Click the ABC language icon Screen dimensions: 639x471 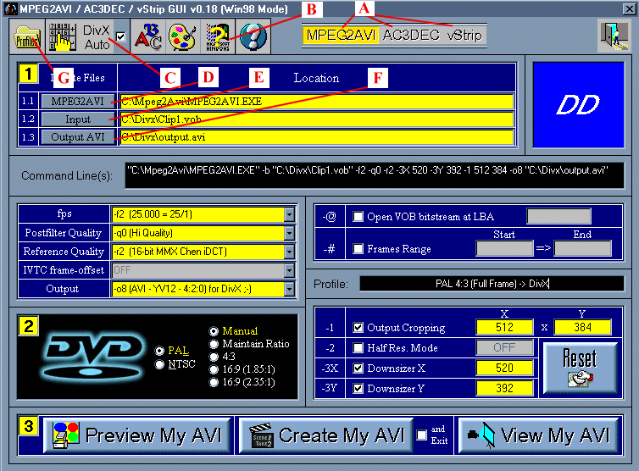tap(147, 37)
